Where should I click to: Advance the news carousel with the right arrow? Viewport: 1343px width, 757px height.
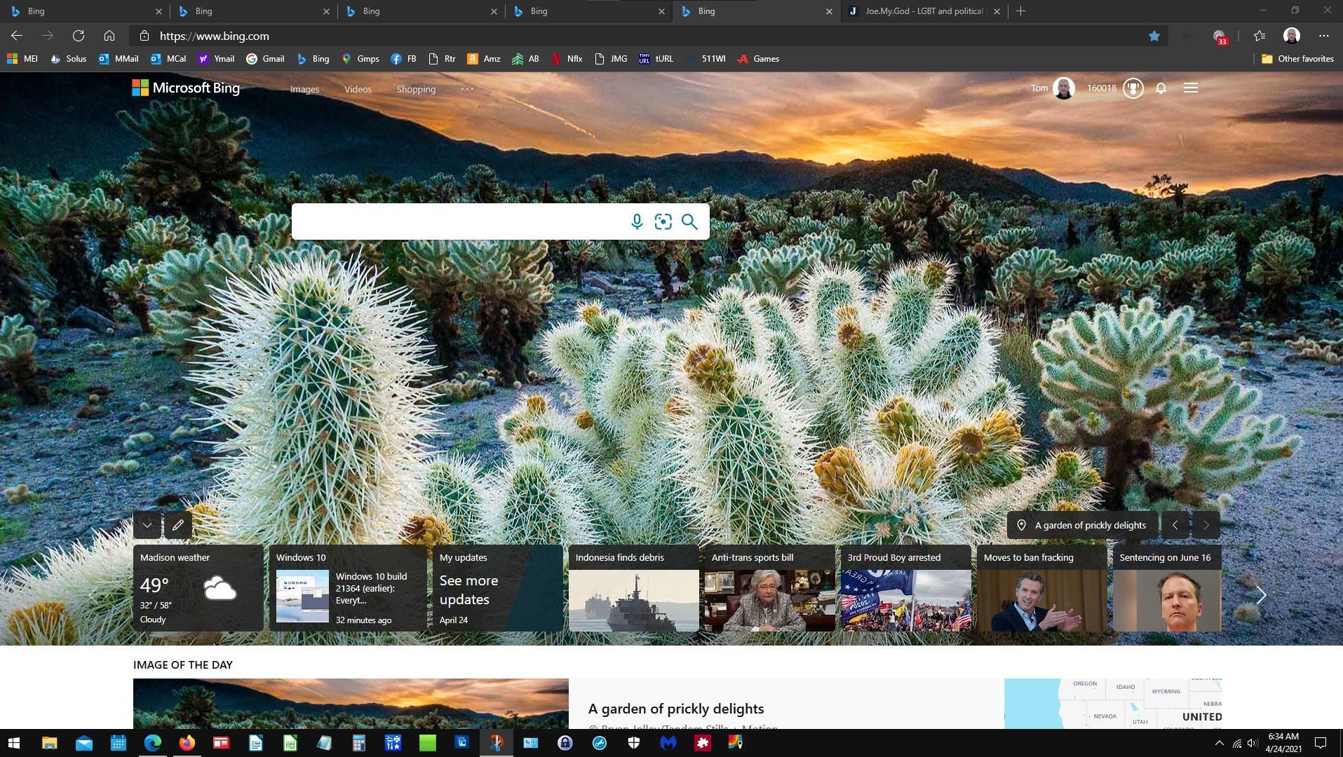pos(1260,594)
